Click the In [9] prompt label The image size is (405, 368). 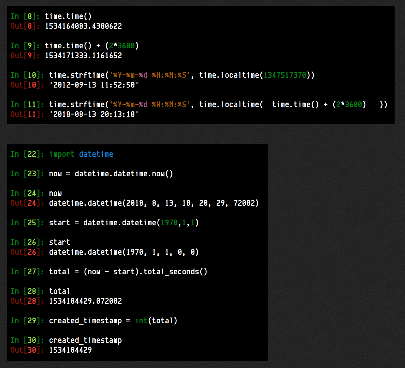25,46
